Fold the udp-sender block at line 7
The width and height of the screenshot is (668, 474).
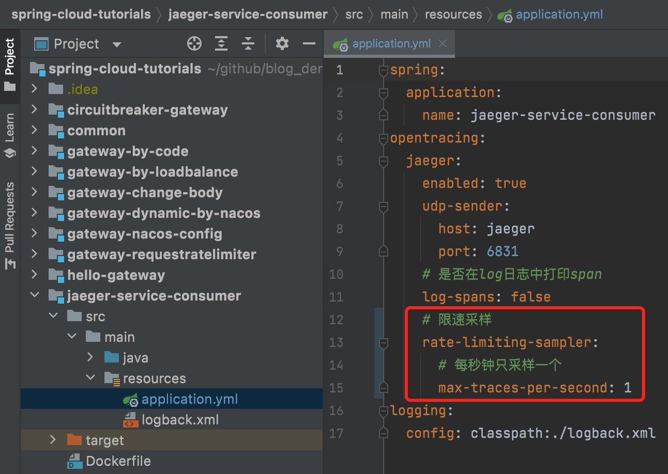coord(383,207)
